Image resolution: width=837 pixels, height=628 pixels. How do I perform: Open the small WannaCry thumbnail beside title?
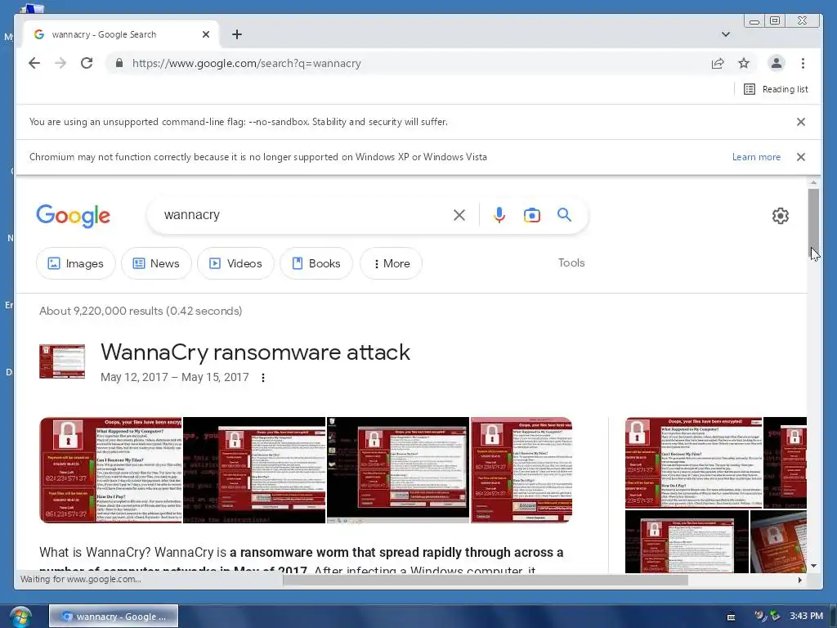point(62,361)
